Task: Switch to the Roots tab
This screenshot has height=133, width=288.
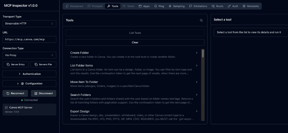Action: point(218,6)
